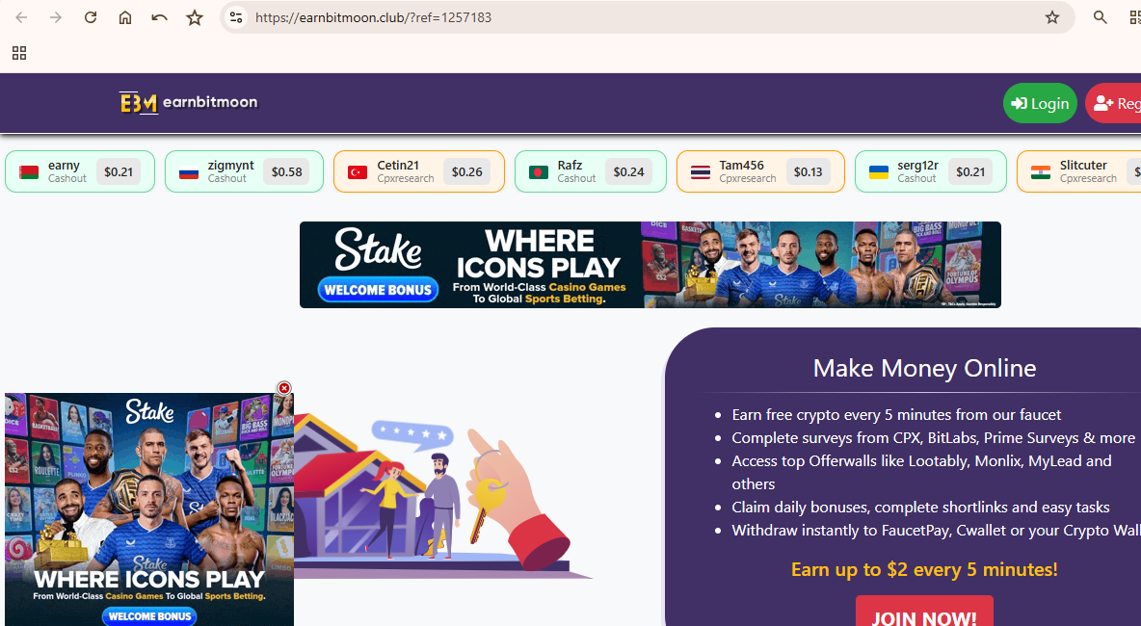The width and height of the screenshot is (1141, 626).
Task: Click the house and key illustration
Action: point(442,498)
